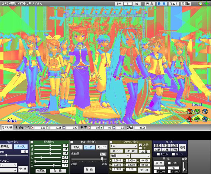
Task: Click the playback end frame field 733
Action: (173, 168)
